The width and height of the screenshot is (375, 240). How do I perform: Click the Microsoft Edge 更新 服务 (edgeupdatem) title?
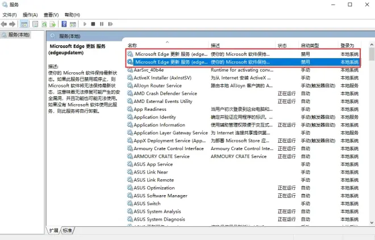point(77,49)
